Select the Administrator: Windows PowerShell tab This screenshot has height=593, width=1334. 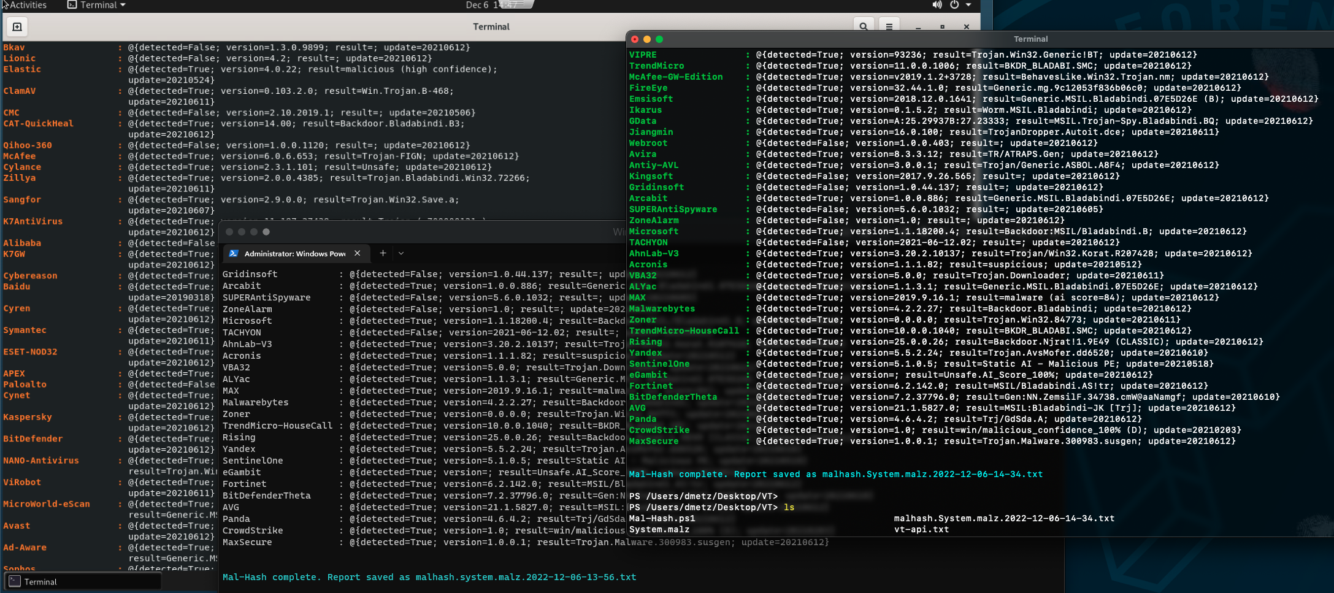pos(294,253)
